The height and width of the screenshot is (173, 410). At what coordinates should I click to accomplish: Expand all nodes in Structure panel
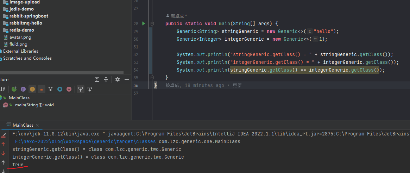[x=97, y=79]
